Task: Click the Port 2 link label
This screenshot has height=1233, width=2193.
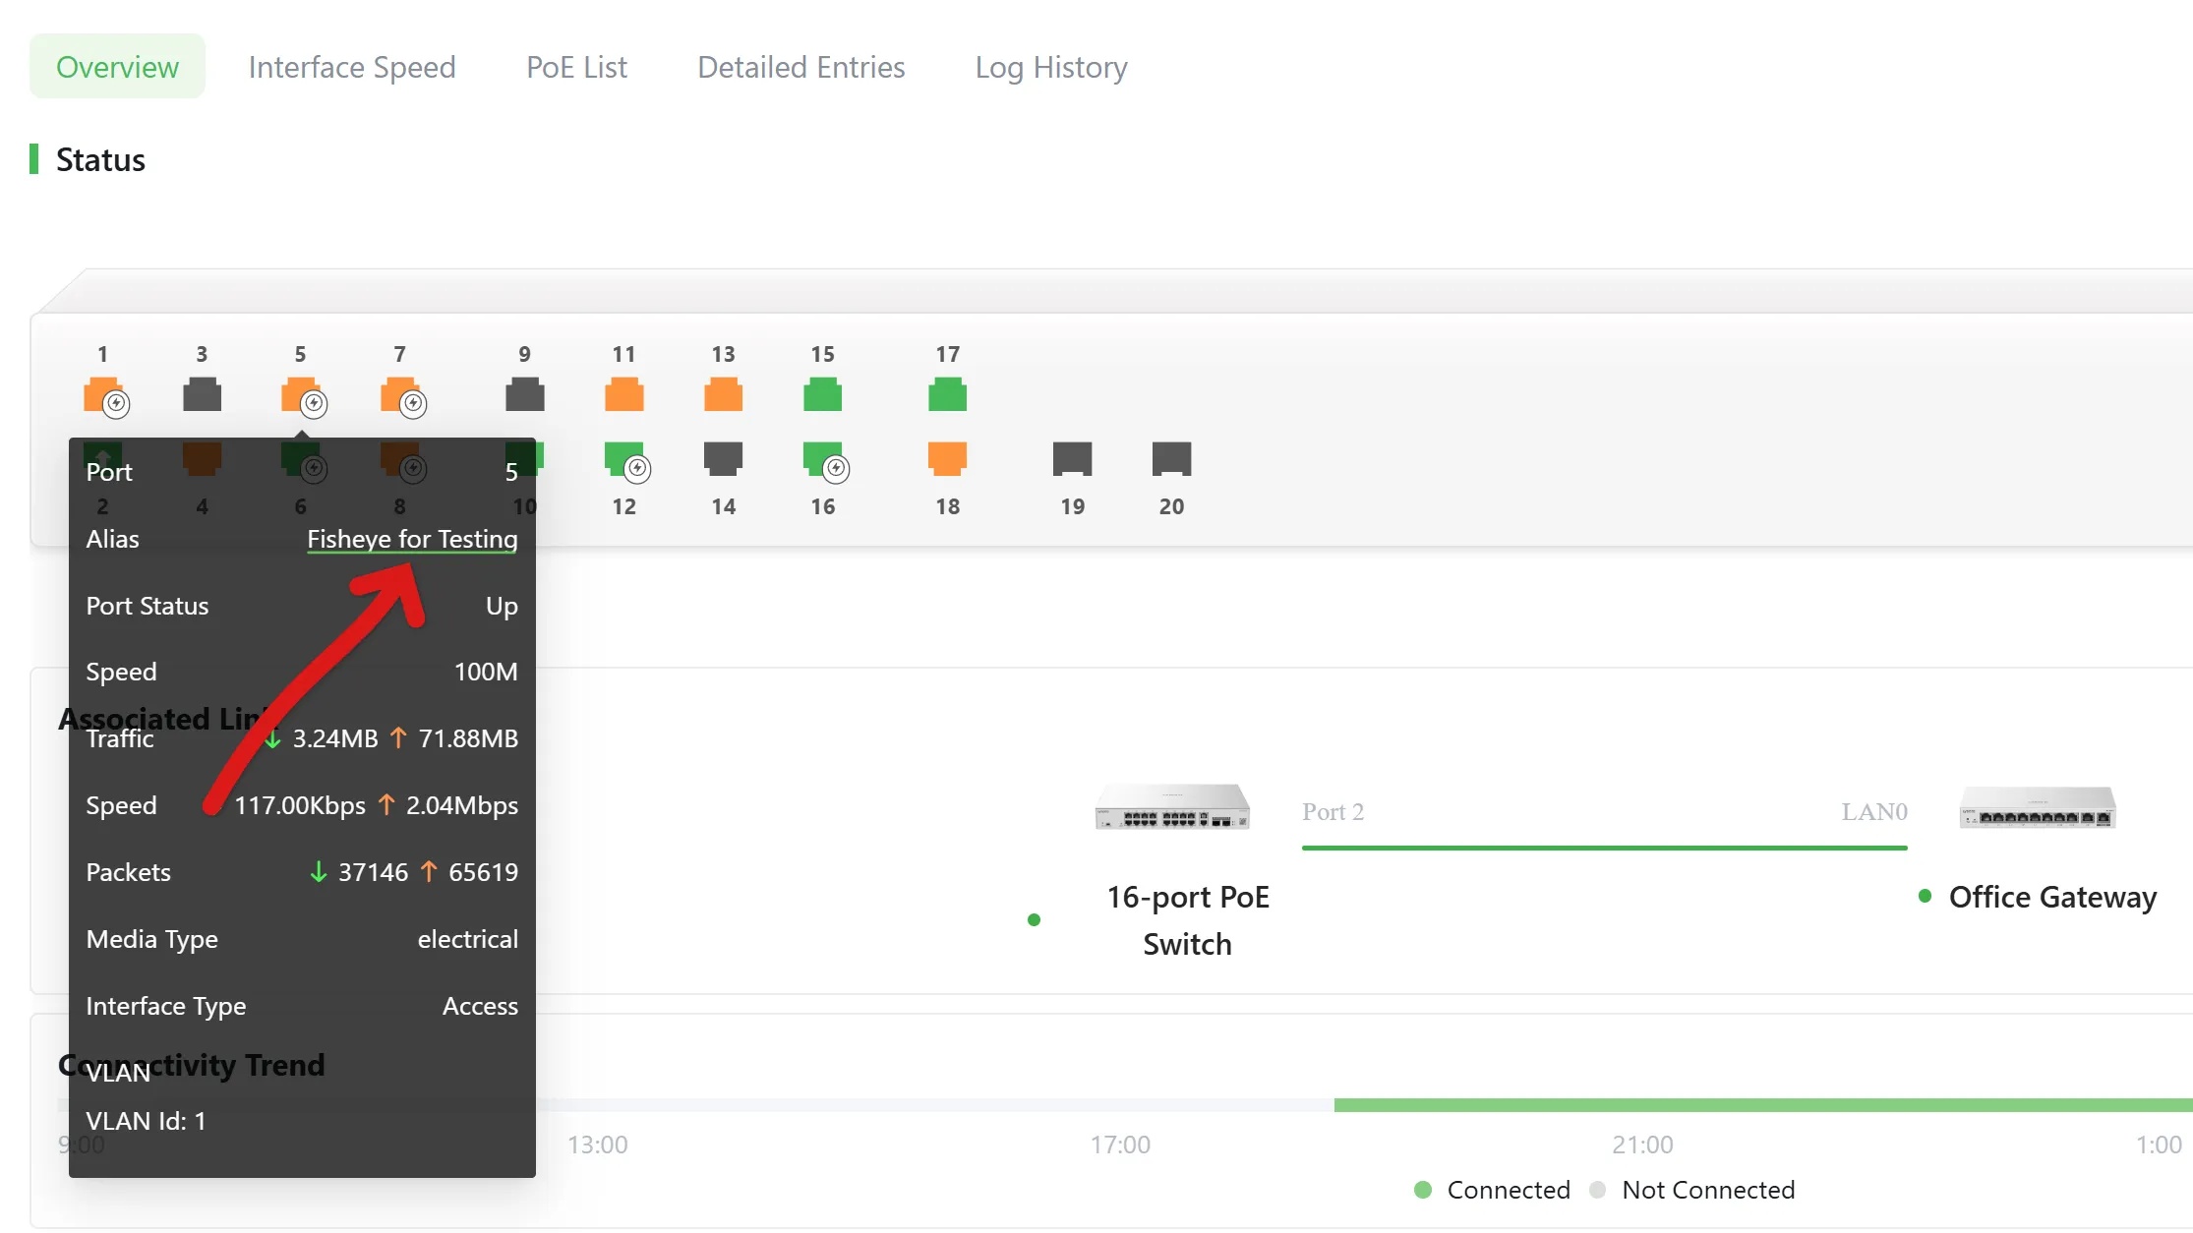Action: (x=1333, y=812)
